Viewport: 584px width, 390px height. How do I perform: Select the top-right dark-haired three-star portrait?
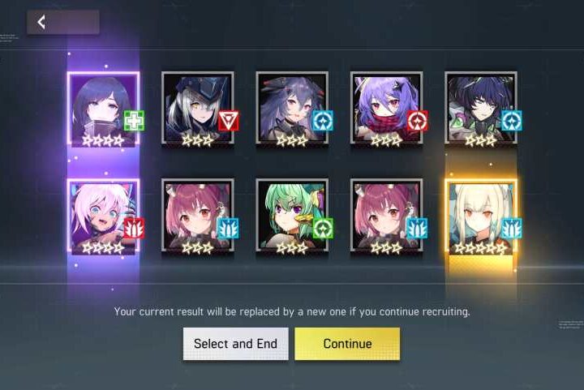point(481,109)
